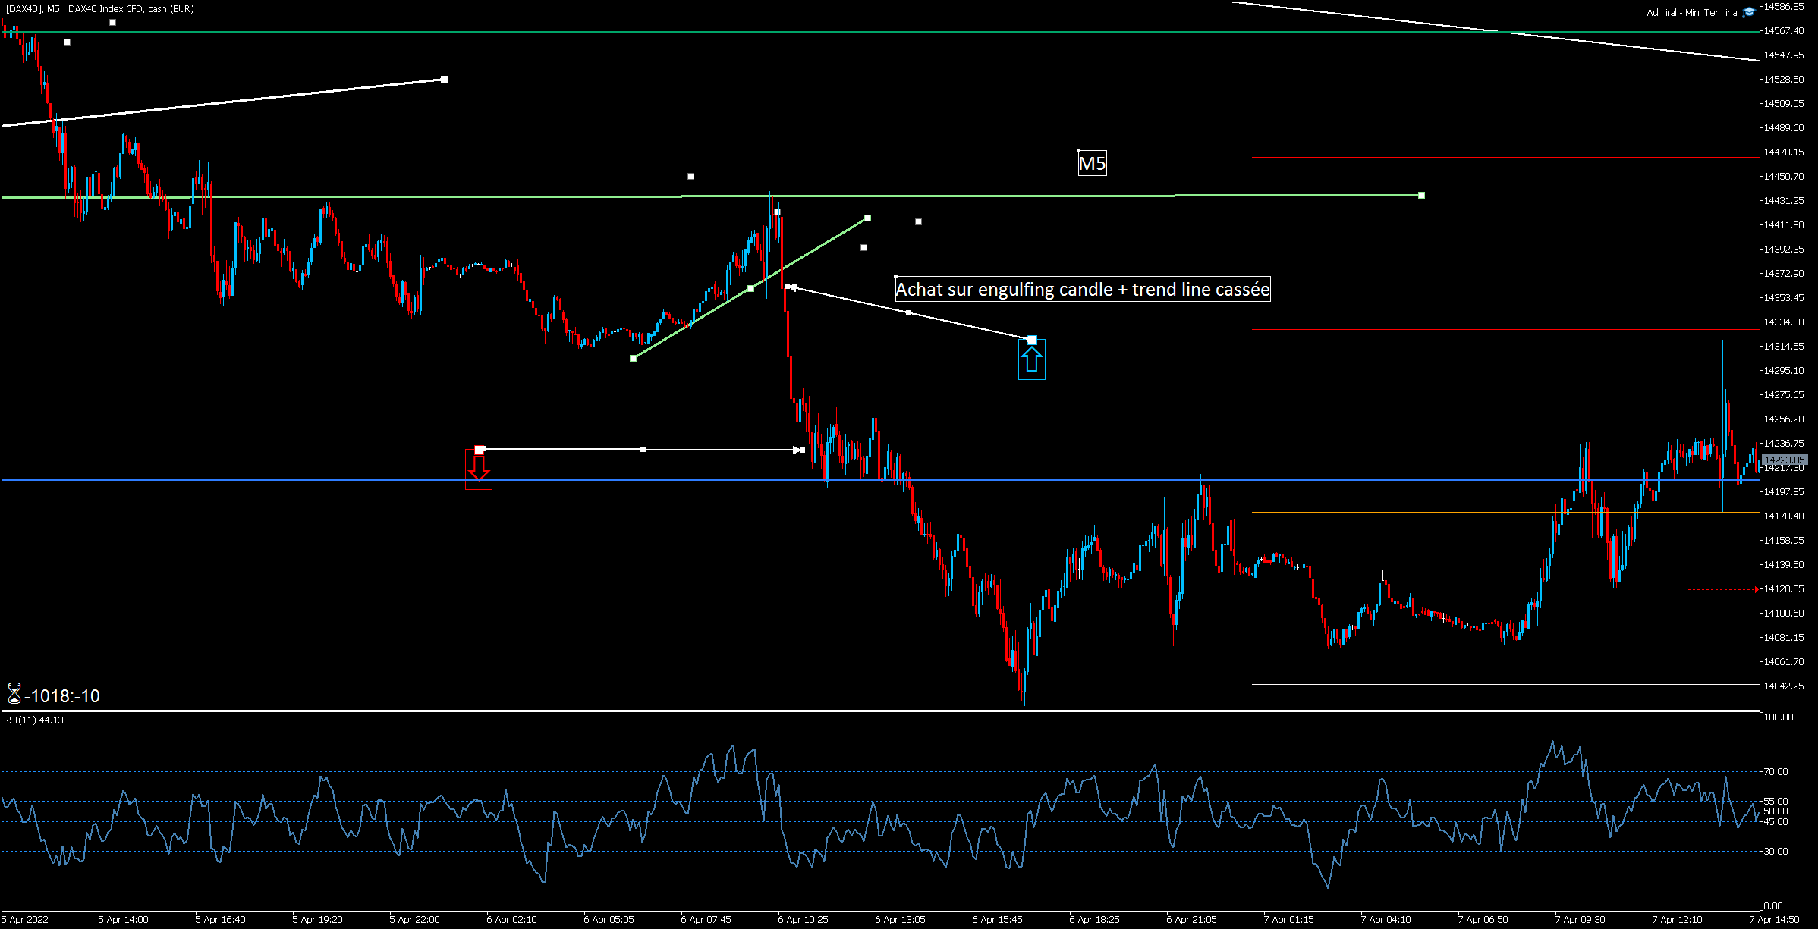Select the blue buy up-arrow marker

pyautogui.click(x=1031, y=360)
